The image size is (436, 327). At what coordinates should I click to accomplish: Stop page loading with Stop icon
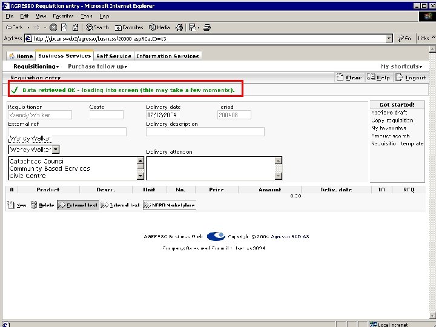[53, 27]
